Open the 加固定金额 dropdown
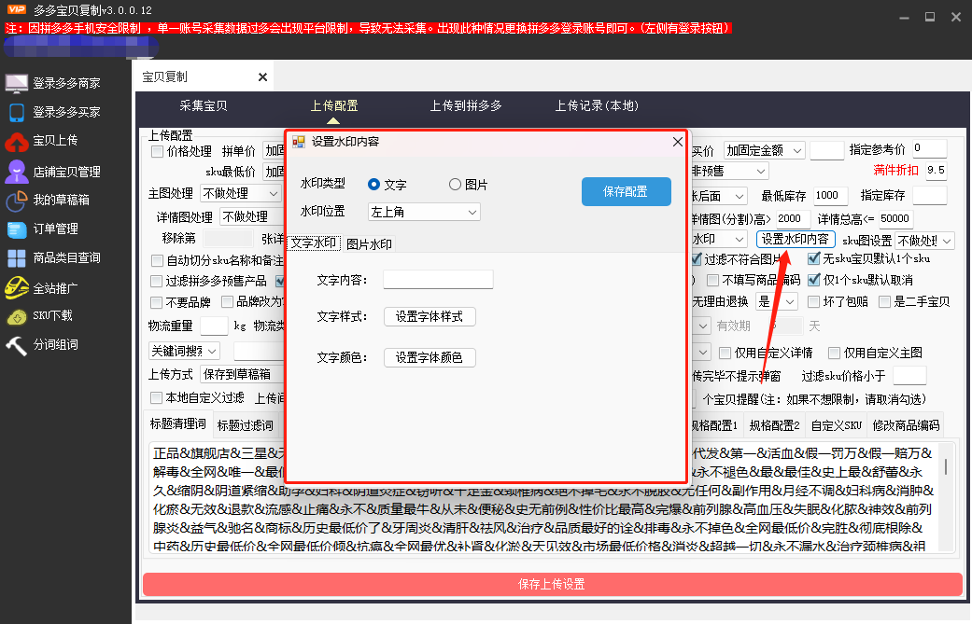972x624 pixels. (x=765, y=150)
